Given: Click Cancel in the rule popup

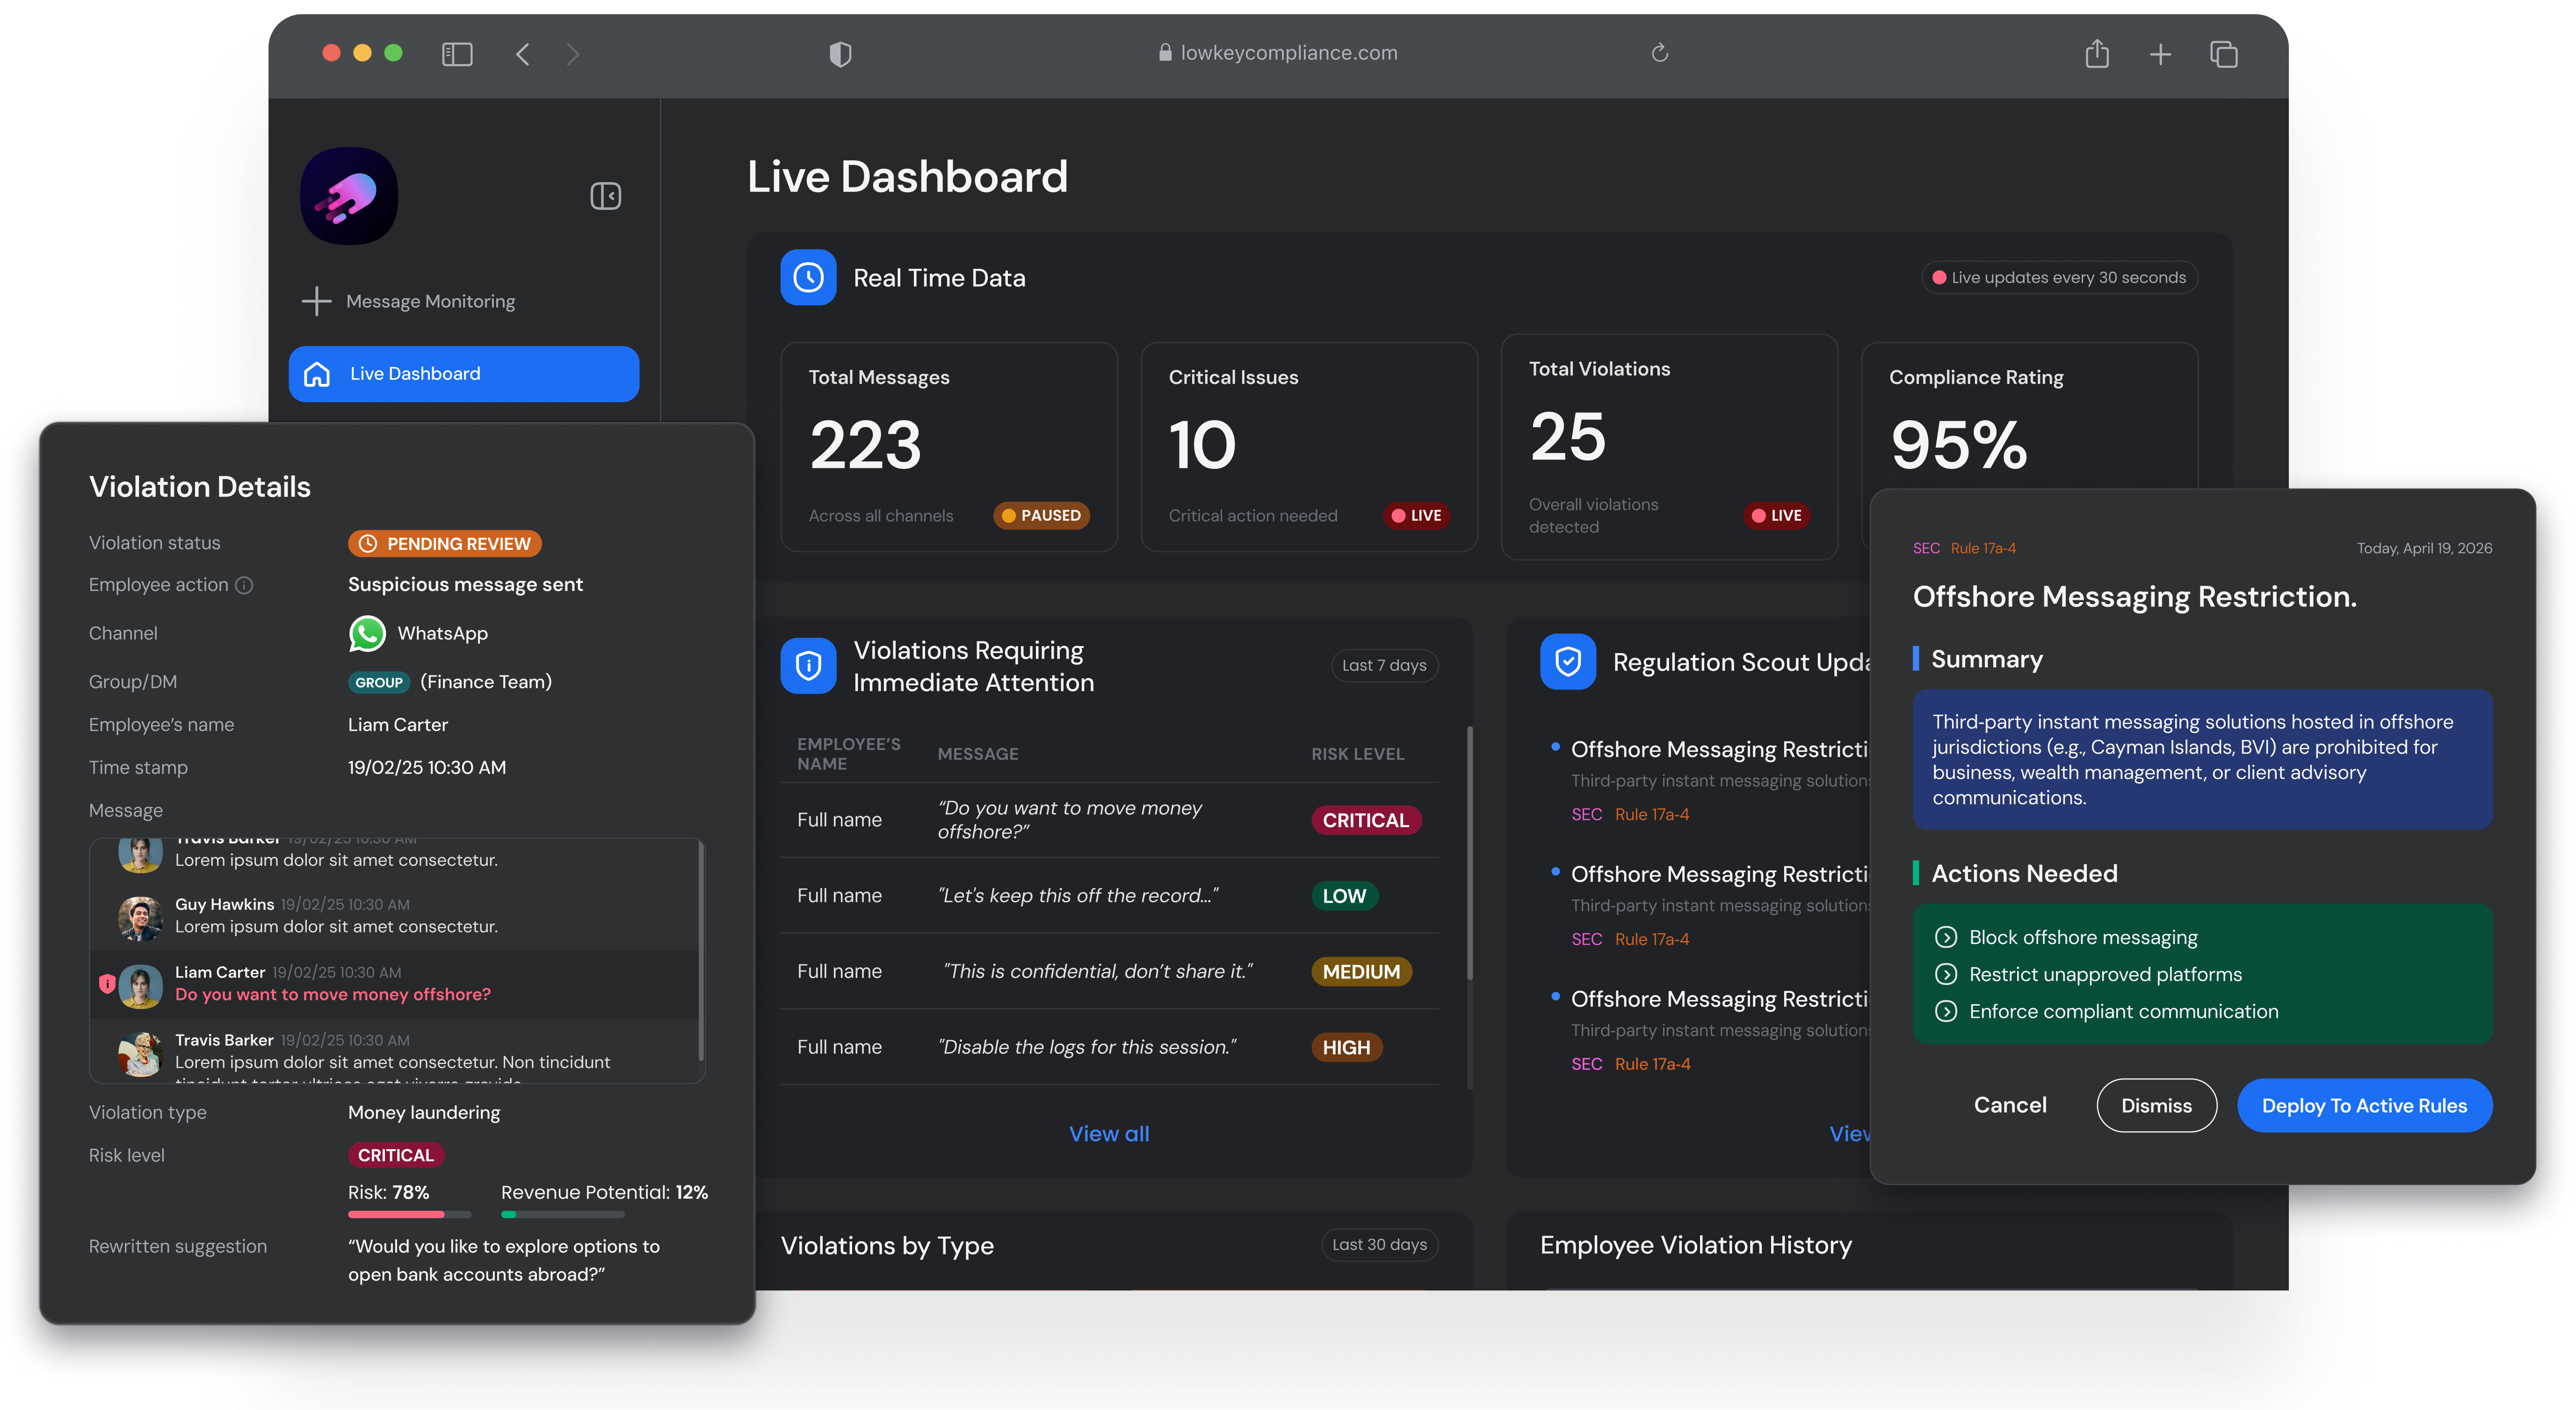Looking at the screenshot, I should pos(2010,1105).
